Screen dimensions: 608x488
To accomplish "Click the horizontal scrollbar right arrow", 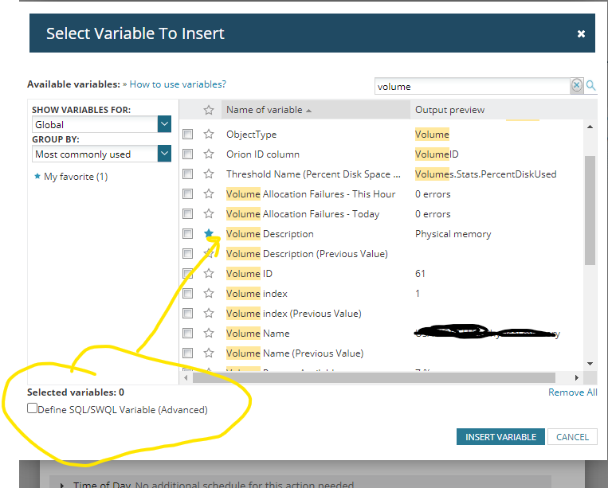I will pos(577,377).
